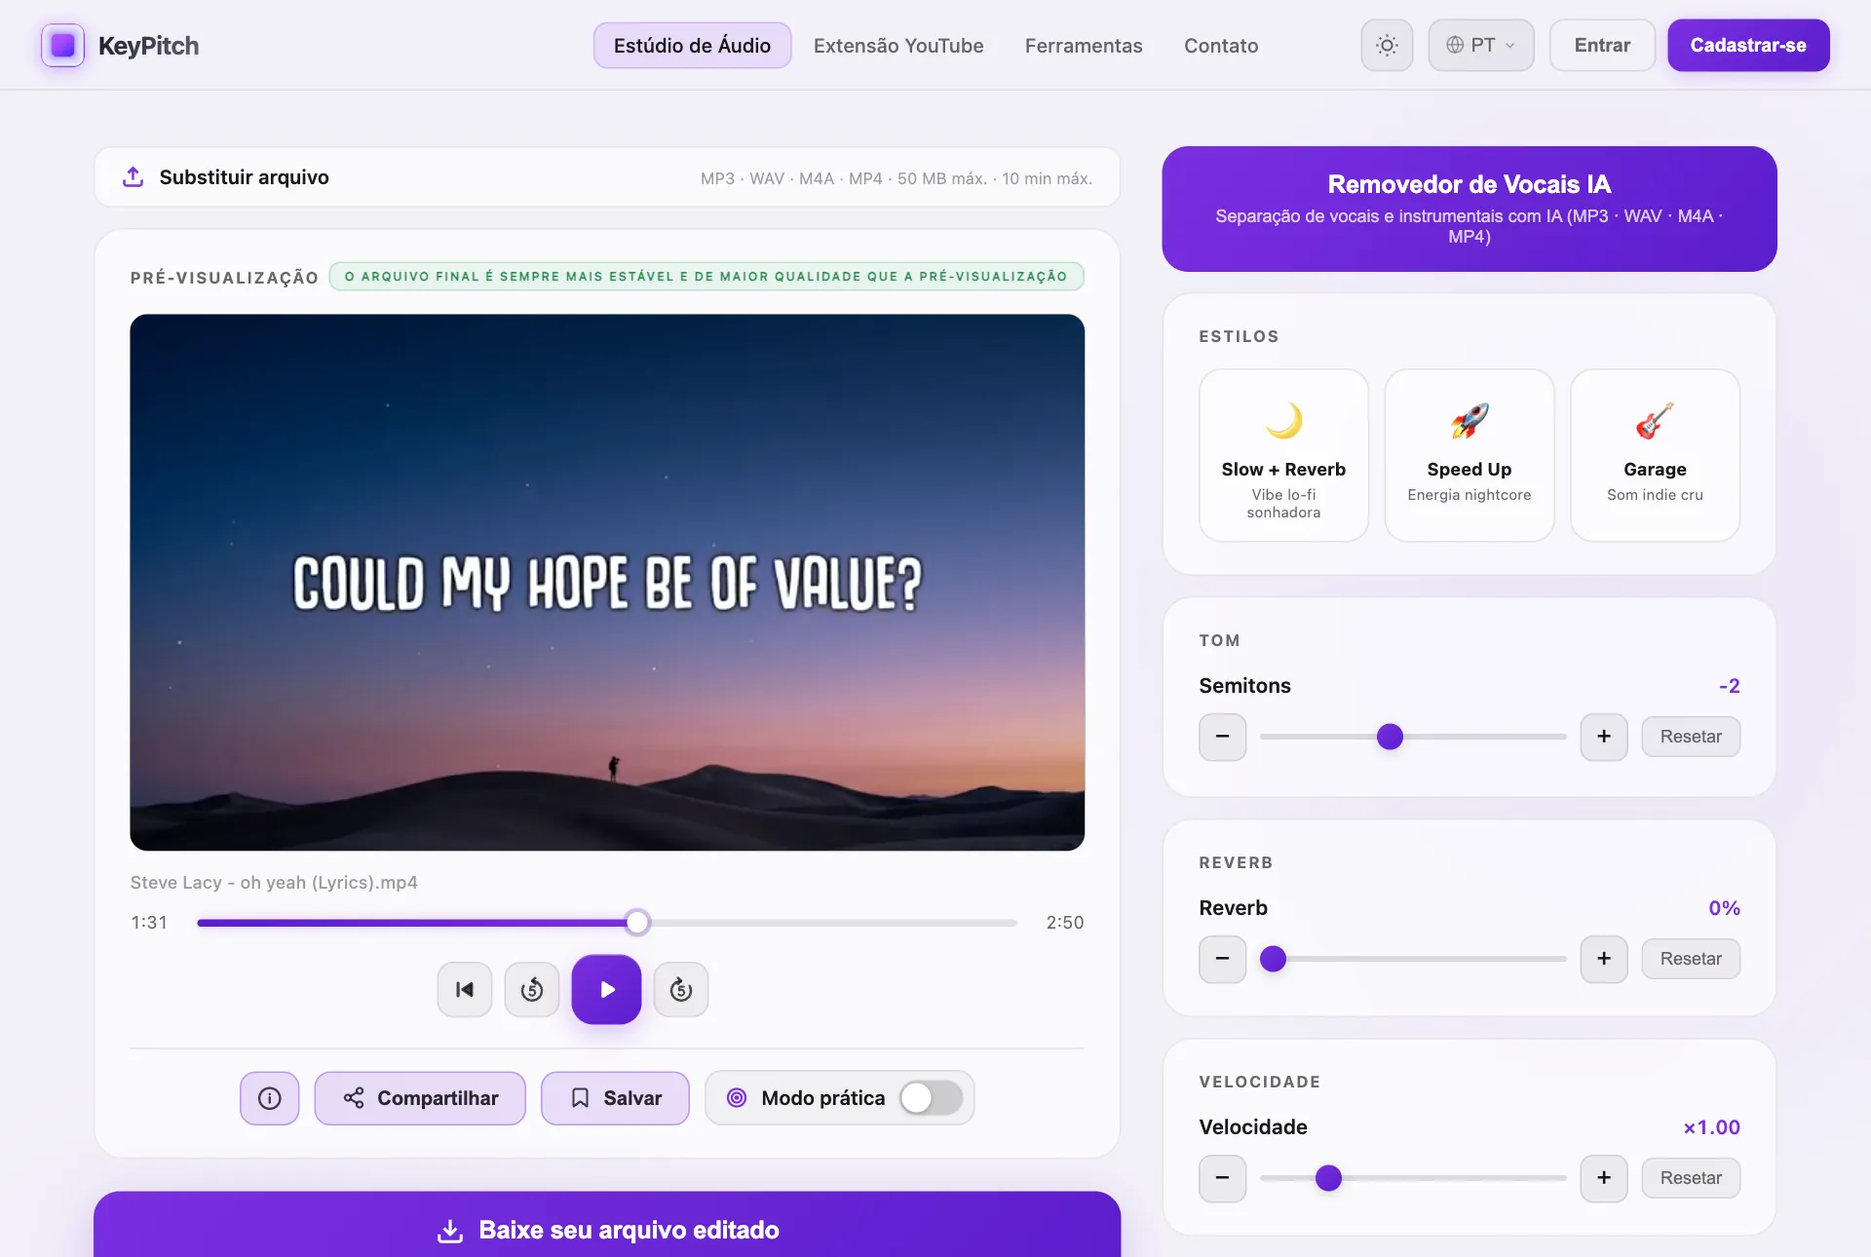This screenshot has width=1871, height=1257.
Task: Select the Slow + Reverb style card
Action: 1283,455
